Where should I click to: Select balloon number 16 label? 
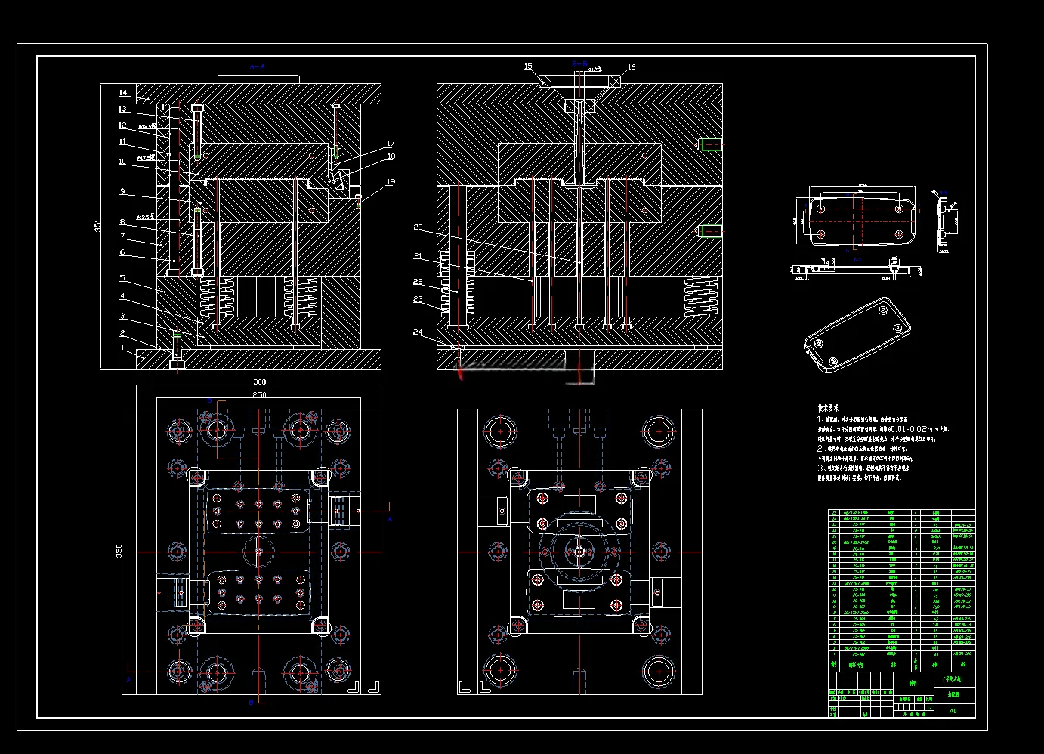[x=632, y=68]
